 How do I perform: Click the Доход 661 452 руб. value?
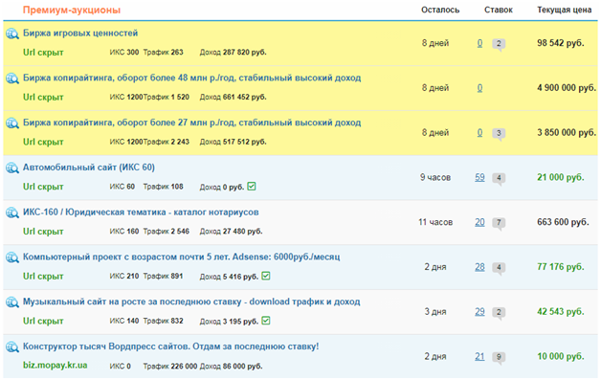pyautogui.click(x=234, y=97)
